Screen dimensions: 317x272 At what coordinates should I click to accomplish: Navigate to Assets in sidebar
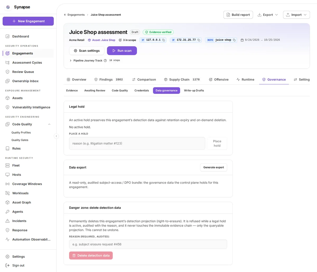(x=28, y=98)
